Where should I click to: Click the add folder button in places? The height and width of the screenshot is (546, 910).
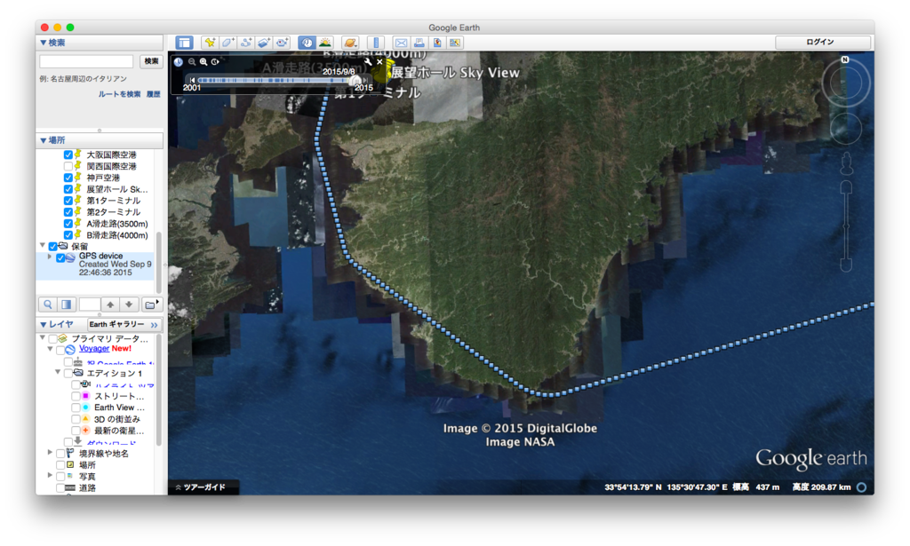[151, 305]
